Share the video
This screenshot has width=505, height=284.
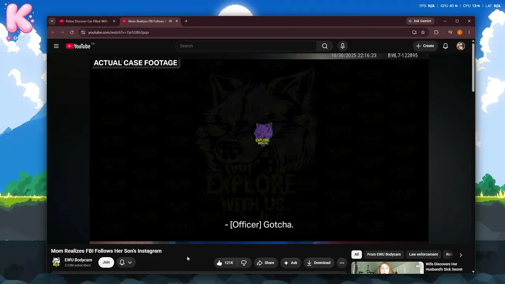pos(266,263)
